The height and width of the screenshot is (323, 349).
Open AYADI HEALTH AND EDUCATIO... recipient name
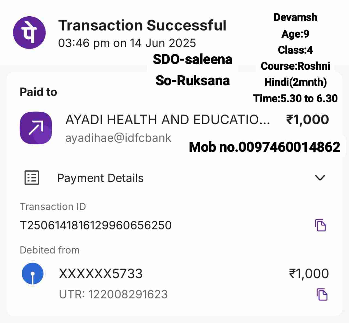[167, 120]
